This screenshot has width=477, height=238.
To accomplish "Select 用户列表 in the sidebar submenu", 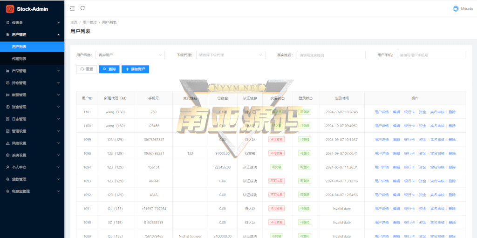I will 19,47.
